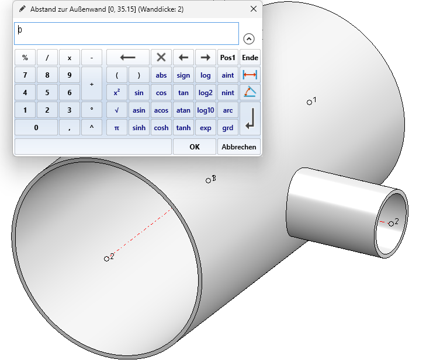Click the aint function key
The width and height of the screenshot is (440, 363).
tap(227, 75)
